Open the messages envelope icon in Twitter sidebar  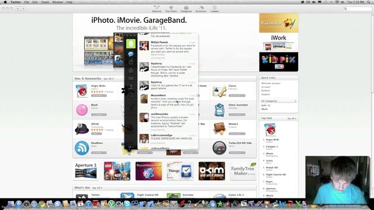coord(131,71)
